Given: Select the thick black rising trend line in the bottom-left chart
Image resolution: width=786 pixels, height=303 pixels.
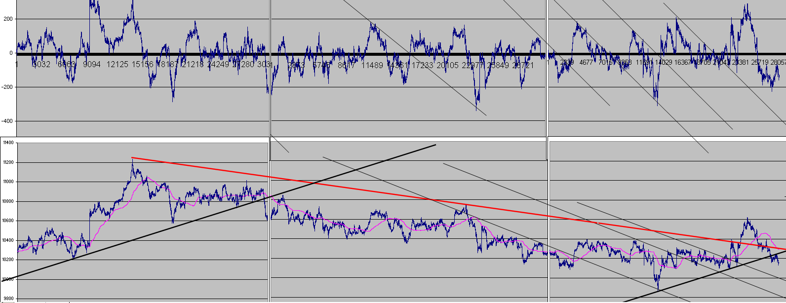Looking at the screenshot, I should (218, 212).
